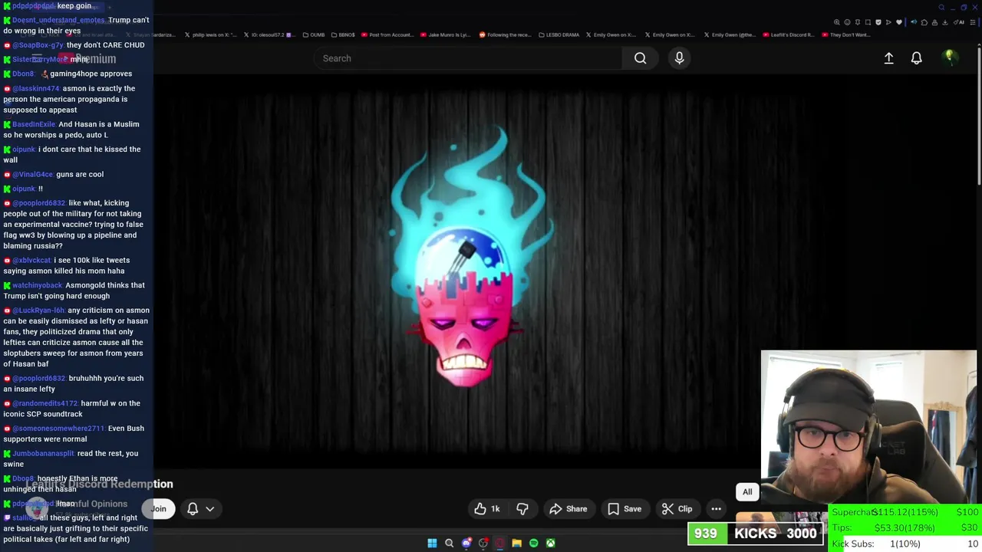Open the 'Leafit's Discord R...' bookmark
Image resolution: width=982 pixels, height=552 pixels.
(x=787, y=34)
